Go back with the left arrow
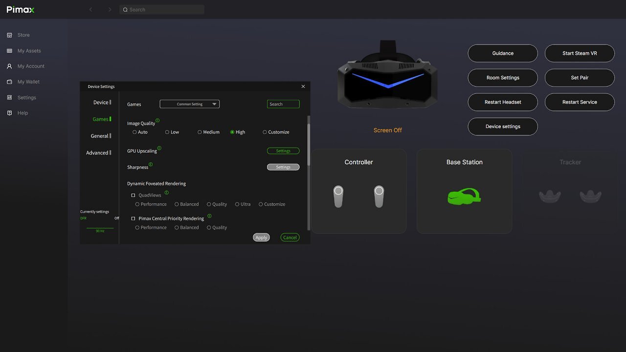Screen dimensions: 626x352 [90, 9]
